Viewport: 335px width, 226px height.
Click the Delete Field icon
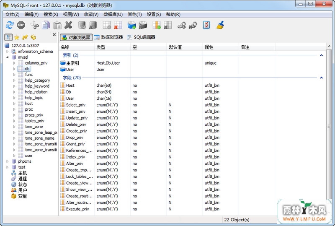pos(168,25)
